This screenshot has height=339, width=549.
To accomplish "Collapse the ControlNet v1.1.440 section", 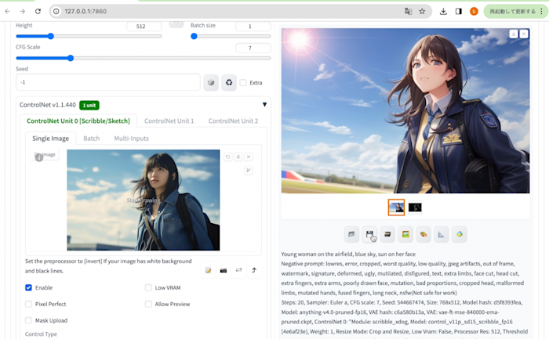I will tap(265, 104).
